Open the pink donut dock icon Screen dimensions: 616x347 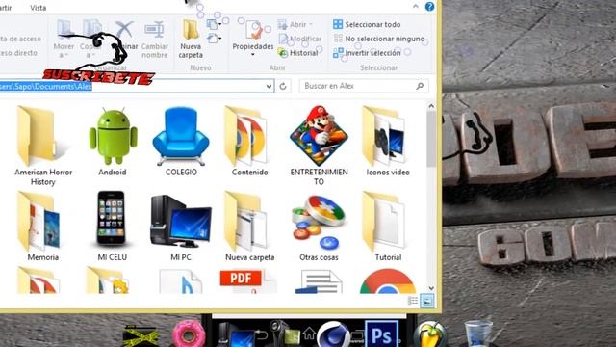point(189,334)
